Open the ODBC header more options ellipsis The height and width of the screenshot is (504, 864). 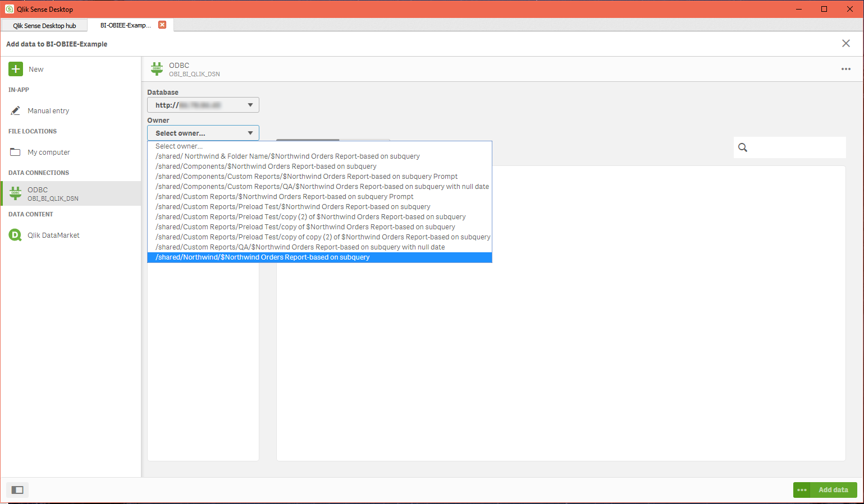tap(846, 69)
